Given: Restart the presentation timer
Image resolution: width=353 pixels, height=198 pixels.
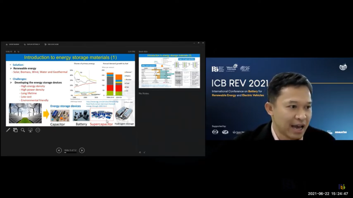Looking at the screenshot, I should (x=18, y=52).
